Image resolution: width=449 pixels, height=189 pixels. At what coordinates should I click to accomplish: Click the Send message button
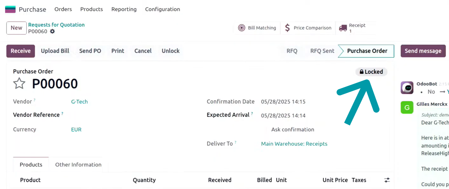tap(423, 51)
